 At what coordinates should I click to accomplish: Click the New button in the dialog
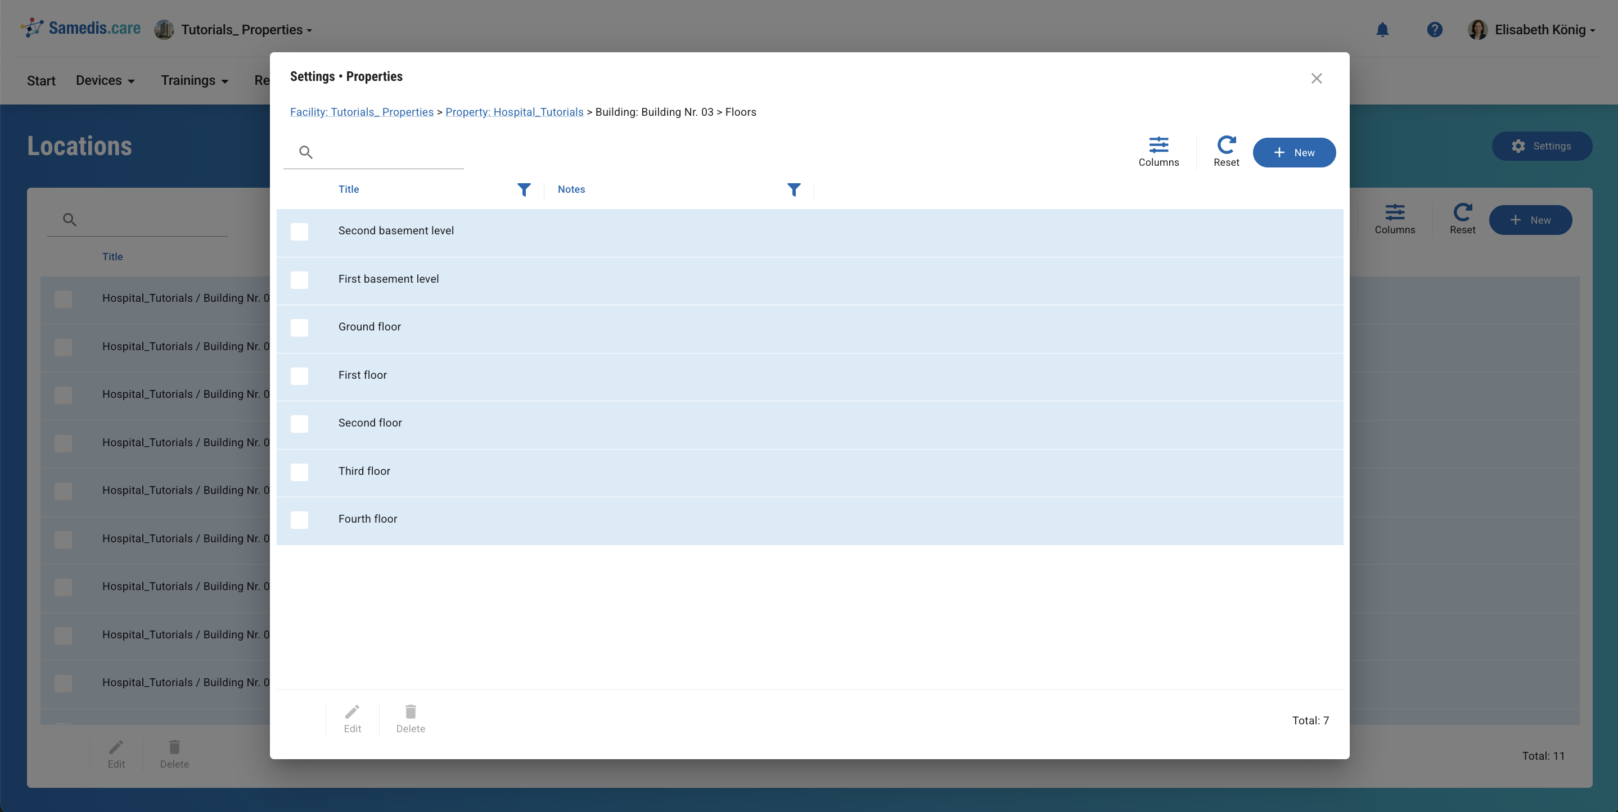pos(1294,152)
